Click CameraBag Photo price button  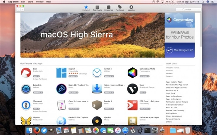144,76
